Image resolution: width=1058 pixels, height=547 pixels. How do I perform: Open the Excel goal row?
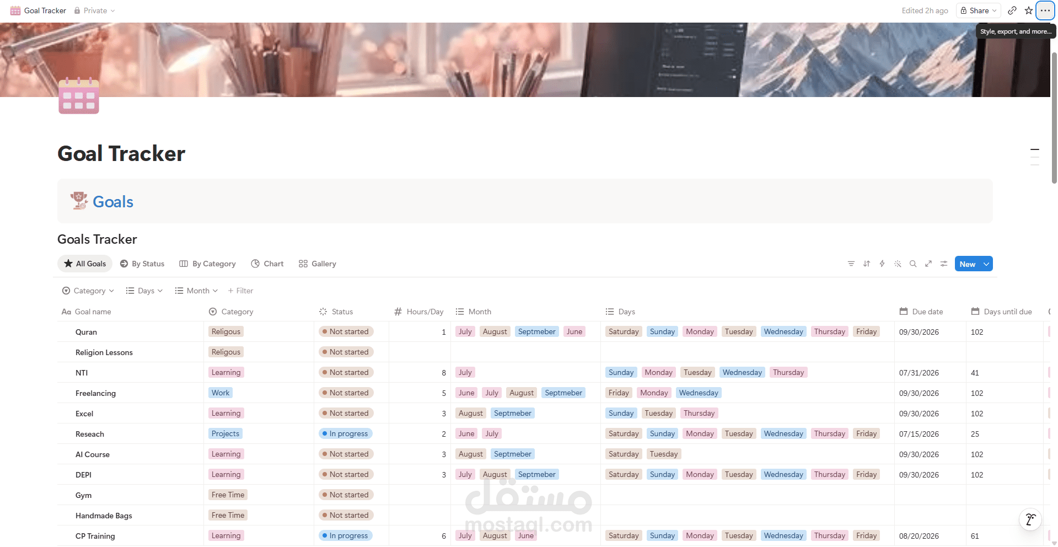[84, 414]
